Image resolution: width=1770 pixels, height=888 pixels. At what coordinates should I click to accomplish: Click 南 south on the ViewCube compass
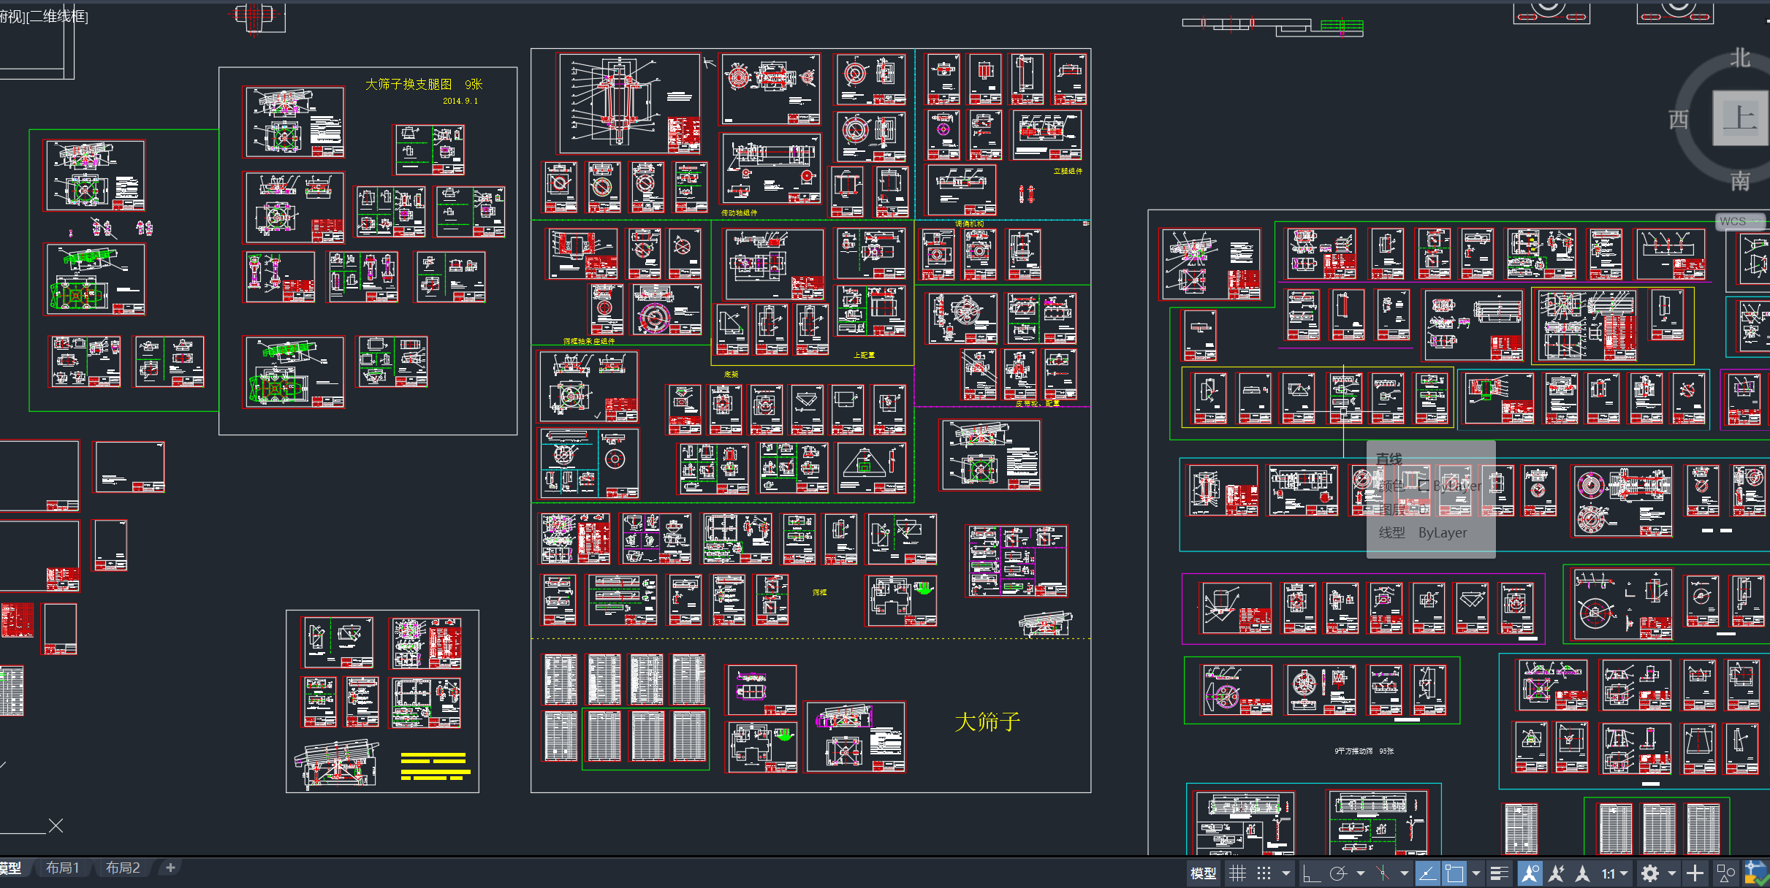1740,180
